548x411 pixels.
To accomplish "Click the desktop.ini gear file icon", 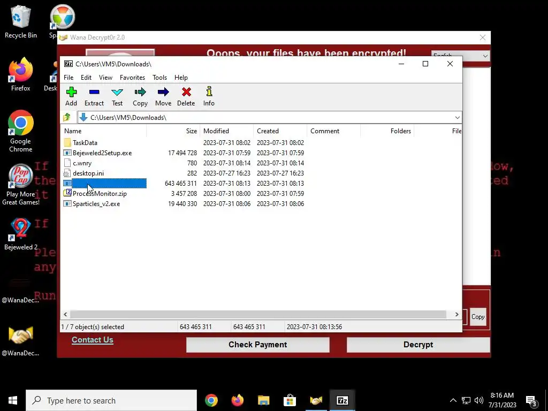I will pyautogui.click(x=67, y=173).
